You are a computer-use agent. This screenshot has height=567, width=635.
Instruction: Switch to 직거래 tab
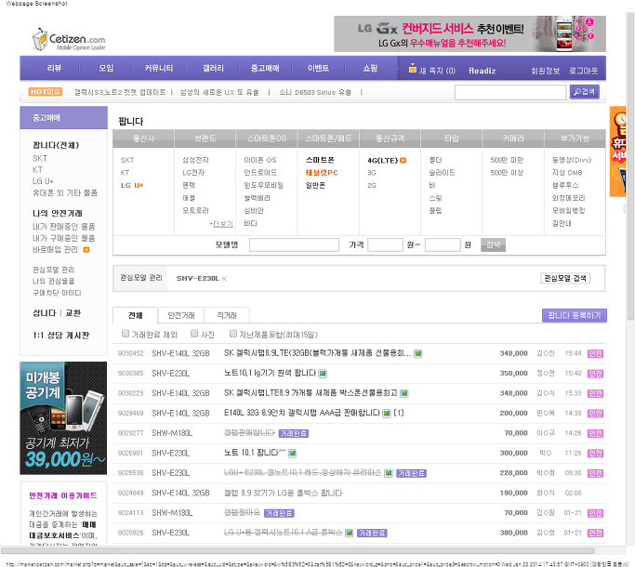point(227,315)
